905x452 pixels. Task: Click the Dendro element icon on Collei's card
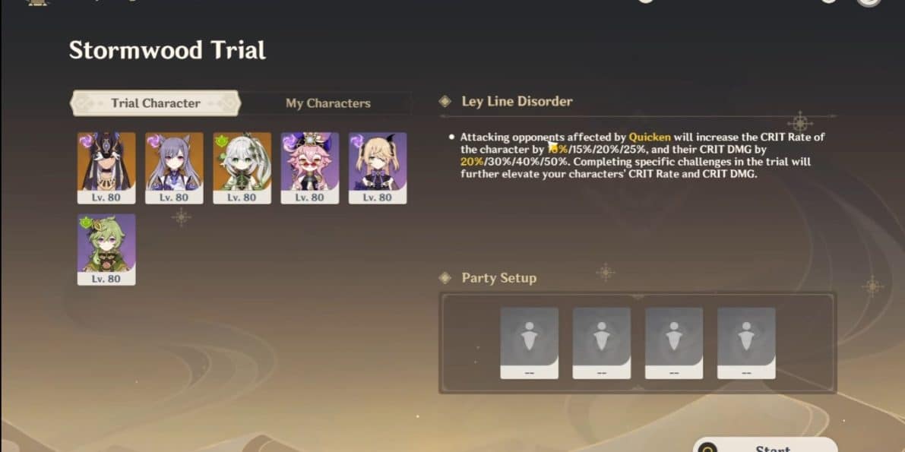[x=85, y=223]
